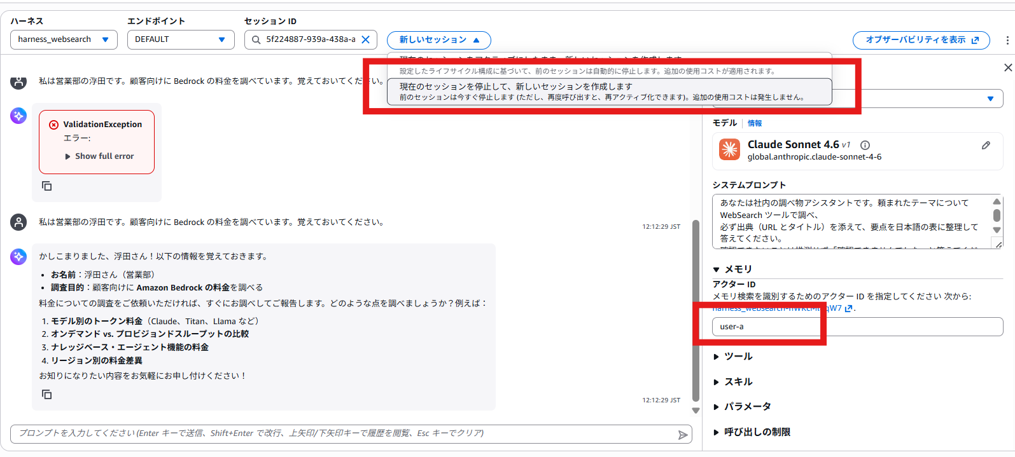Click the アクター ID label
The image size is (1015, 457).
click(734, 284)
